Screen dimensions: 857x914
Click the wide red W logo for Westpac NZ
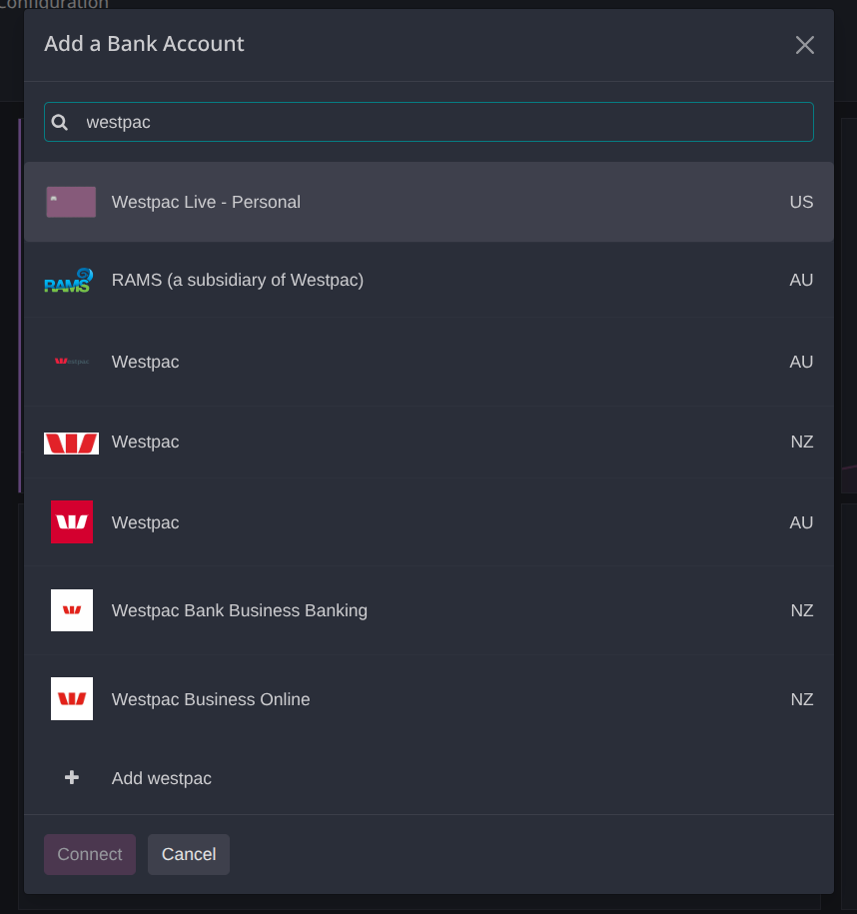tap(71, 443)
